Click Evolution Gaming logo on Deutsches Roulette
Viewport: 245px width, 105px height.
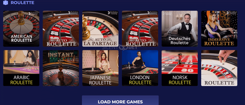tap(168, 13)
